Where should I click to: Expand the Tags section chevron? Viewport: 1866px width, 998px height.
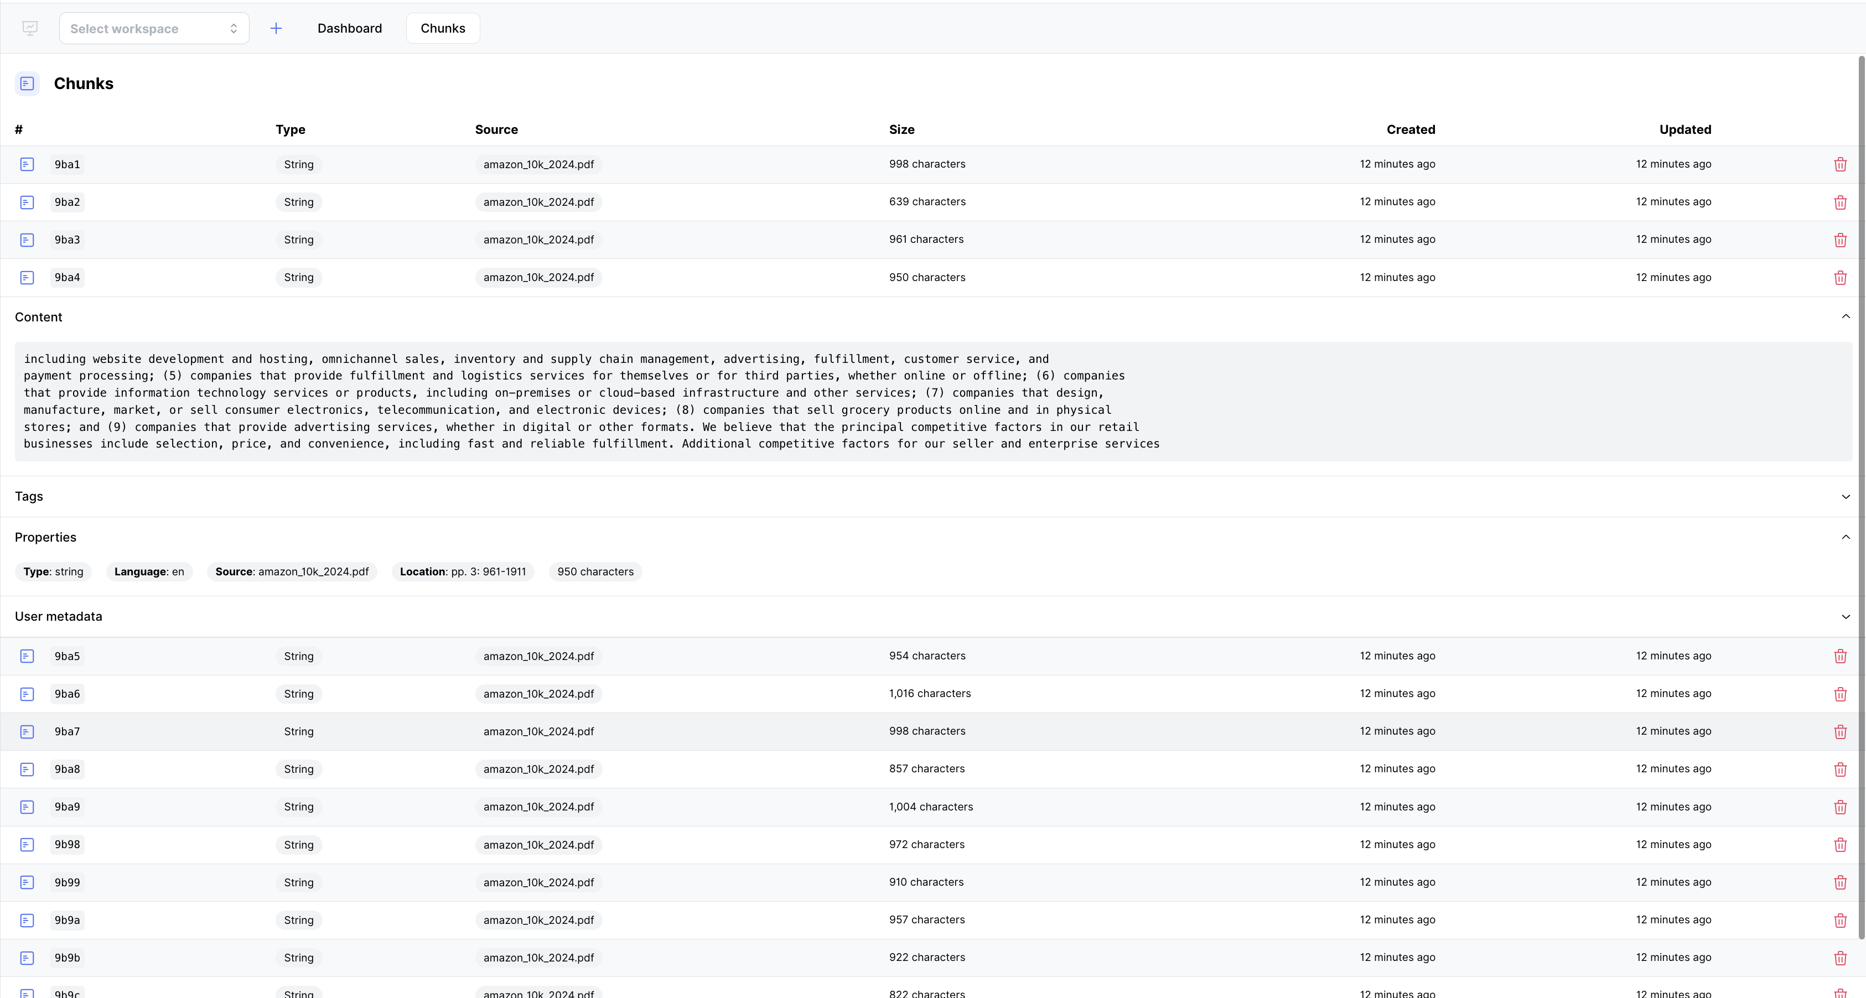pos(1846,496)
